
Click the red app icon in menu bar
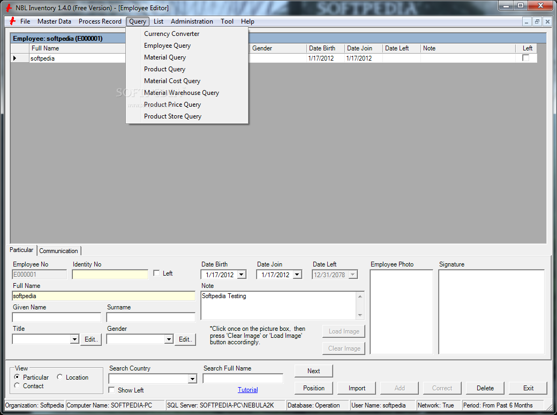[12, 21]
